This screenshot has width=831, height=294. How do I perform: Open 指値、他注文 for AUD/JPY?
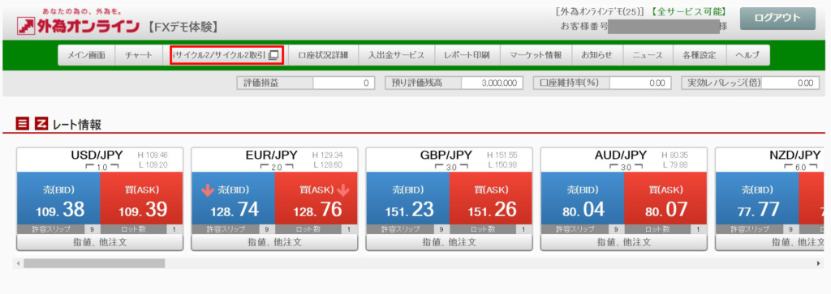pos(624,242)
